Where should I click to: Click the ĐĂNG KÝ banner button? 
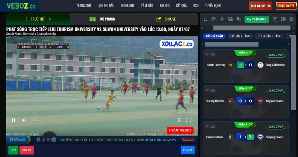click(188, 140)
